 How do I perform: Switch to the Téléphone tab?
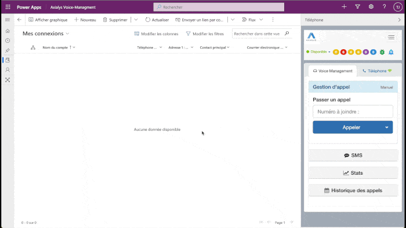377,71
